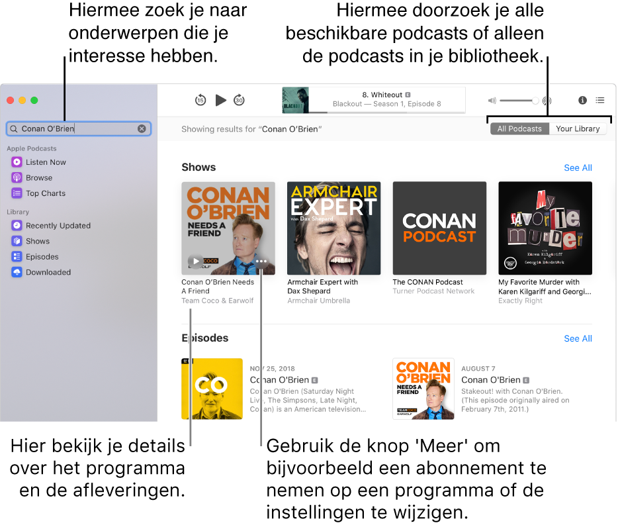This screenshot has height=525, width=618.
Task: Play Conan O'Brien Needs A Friend artwork button
Action: pyautogui.click(x=195, y=261)
